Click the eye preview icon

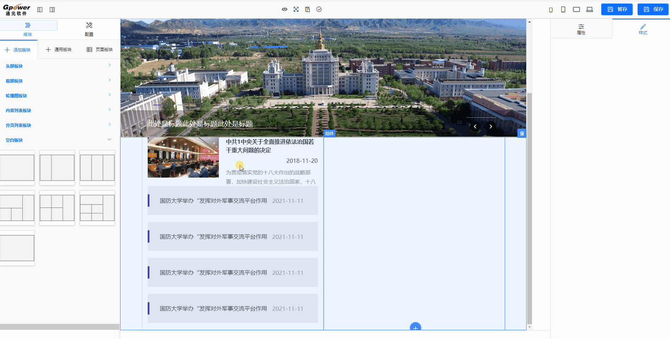coord(284,10)
